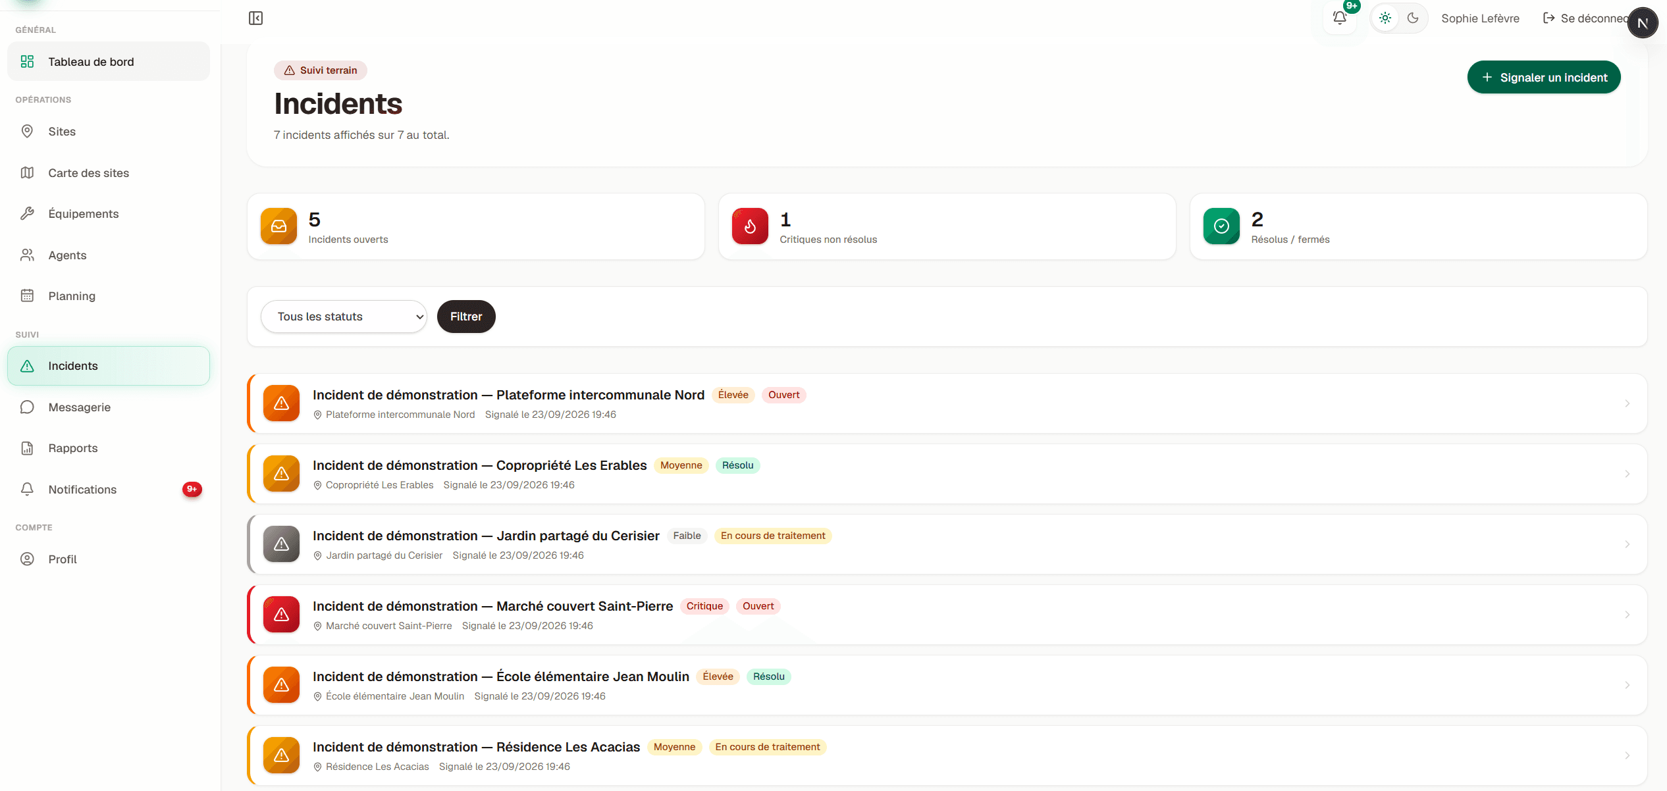
Task: Click red warning icon of Marché couvert Saint-Pierre
Action: coord(281,615)
